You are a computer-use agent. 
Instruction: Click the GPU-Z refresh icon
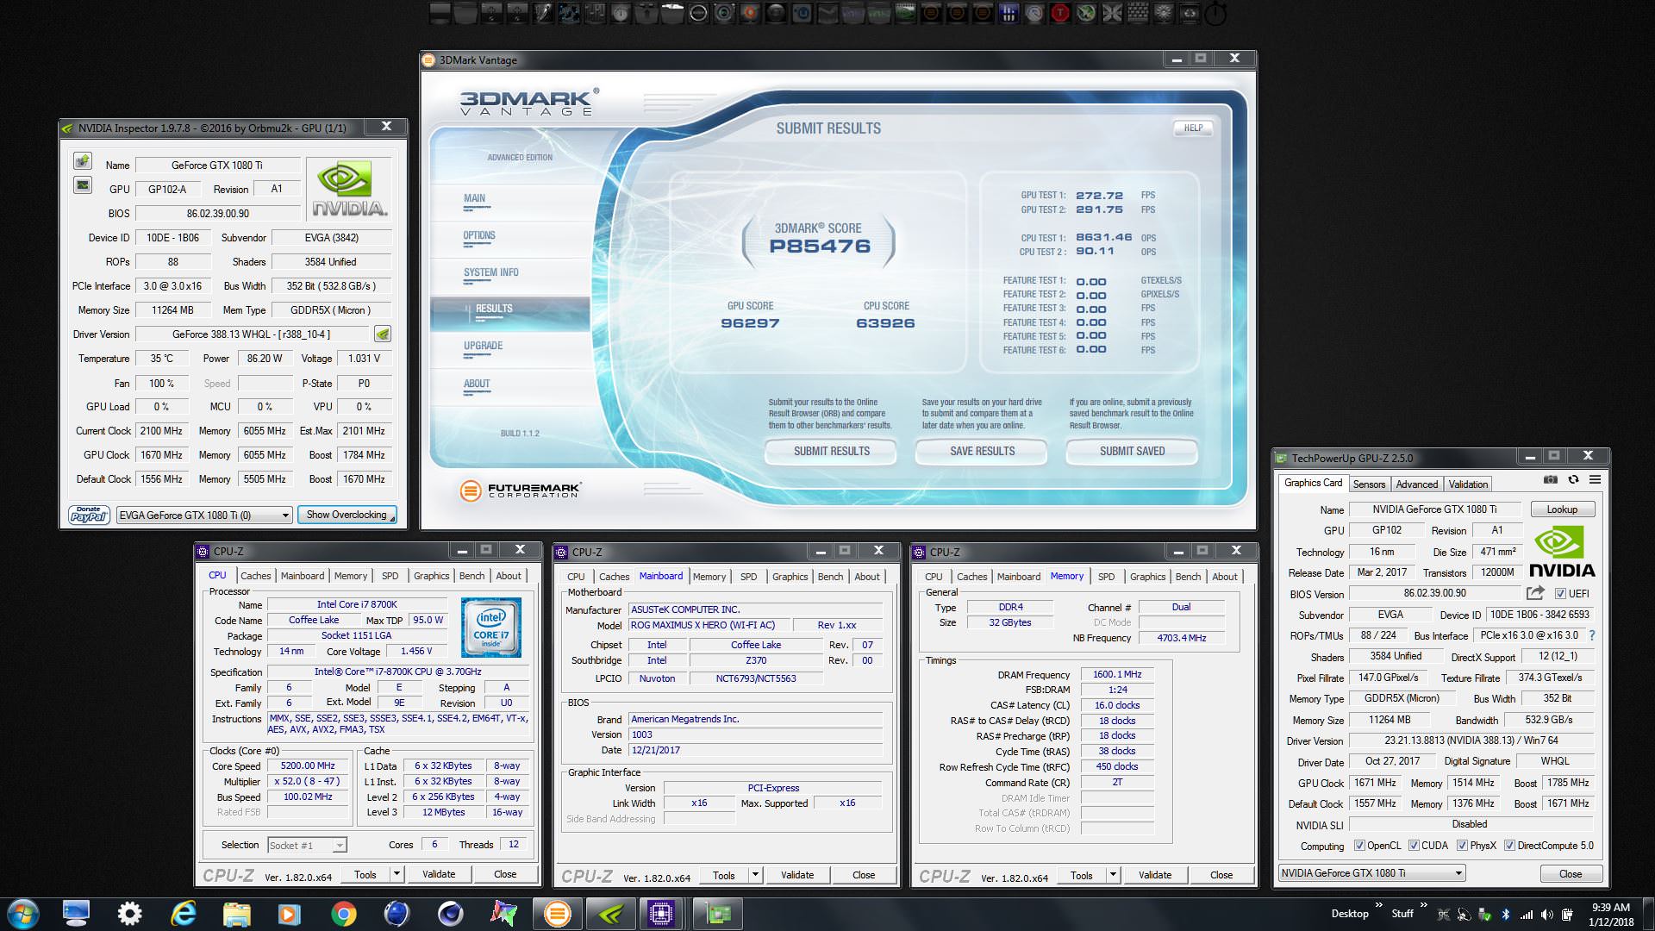1573,480
